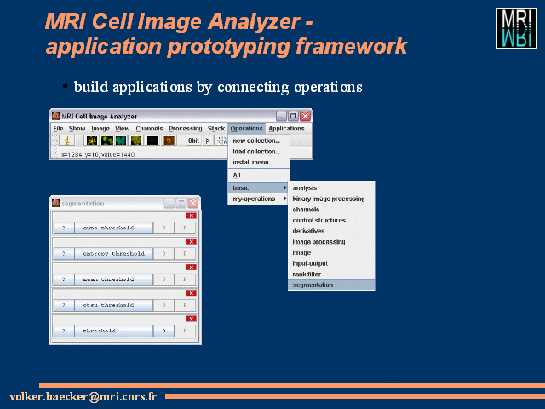
Task: Select the 'All' operations entry
Action: 259,175
